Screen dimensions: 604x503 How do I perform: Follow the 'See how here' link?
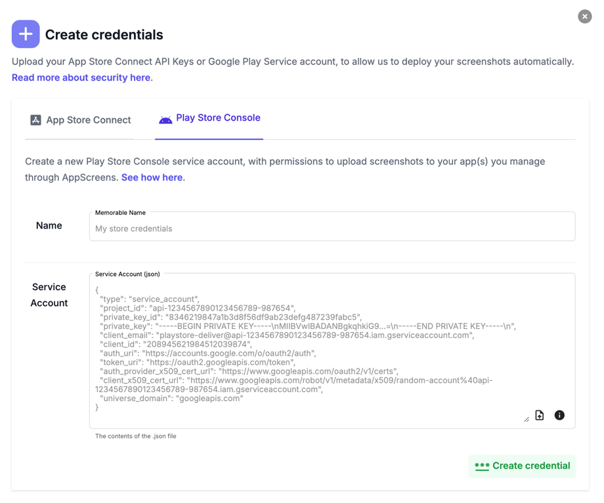(152, 177)
